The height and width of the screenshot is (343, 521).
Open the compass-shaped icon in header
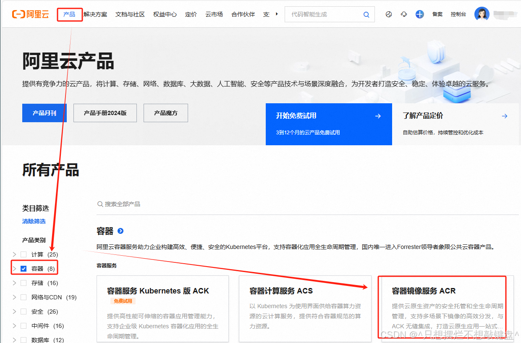point(389,14)
